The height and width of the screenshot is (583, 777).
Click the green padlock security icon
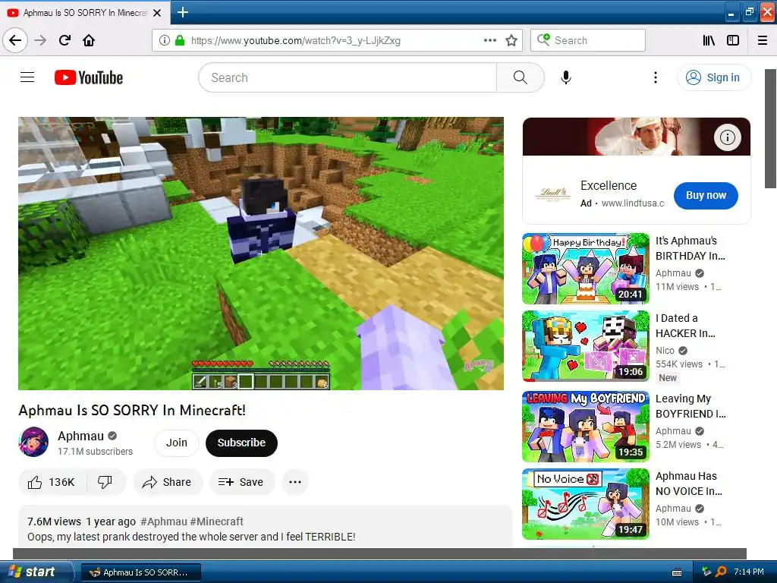point(180,41)
